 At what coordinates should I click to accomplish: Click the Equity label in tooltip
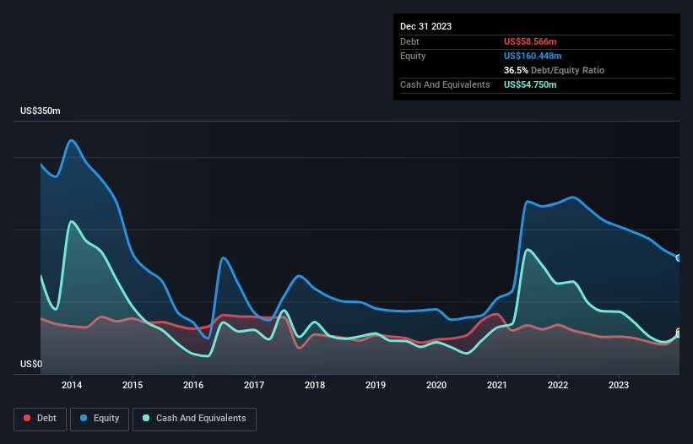413,56
